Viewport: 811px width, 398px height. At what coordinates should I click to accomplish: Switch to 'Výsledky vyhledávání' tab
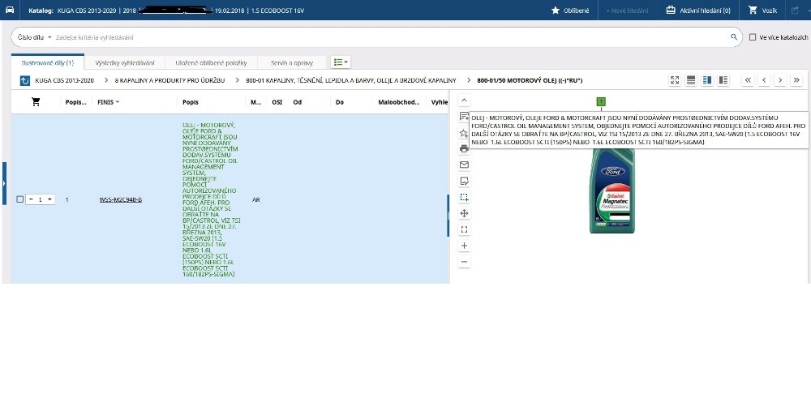[123, 62]
